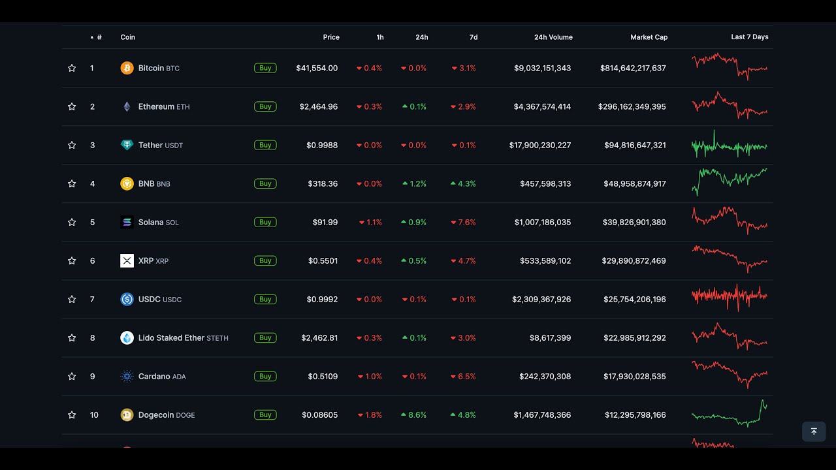Image resolution: width=836 pixels, height=470 pixels.
Task: Favorite Ethereum with its star icon
Action: pyautogui.click(x=72, y=106)
